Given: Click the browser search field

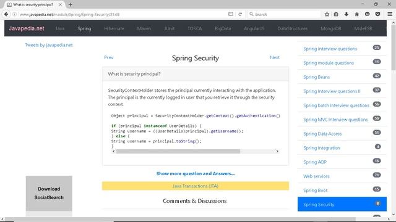Looking at the screenshot, I should click(284, 14).
